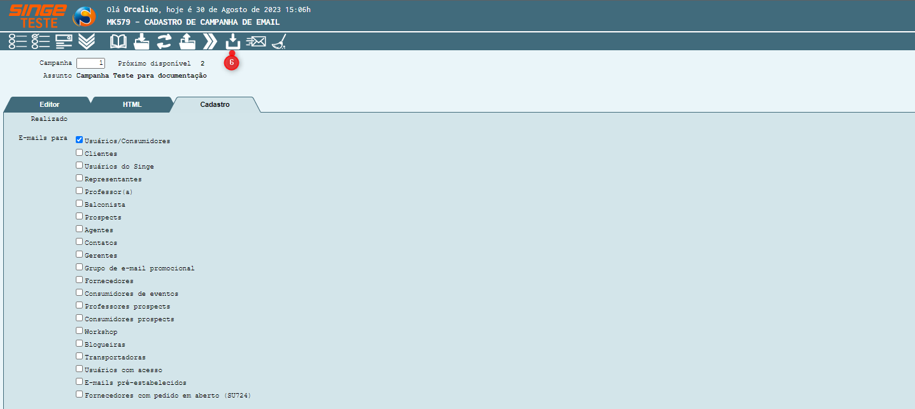Click the download tray icon marked 6
Screen dimensions: 915x409
point(232,42)
